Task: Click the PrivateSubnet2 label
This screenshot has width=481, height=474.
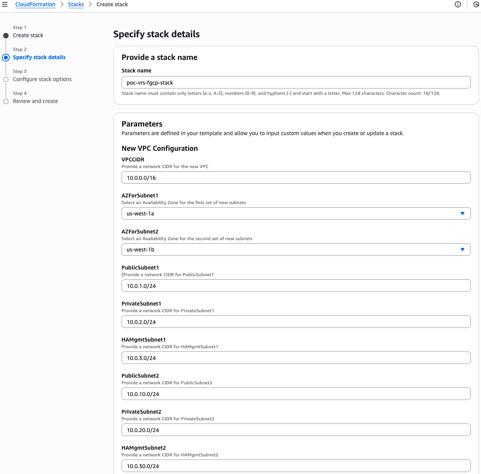Action: (x=142, y=412)
